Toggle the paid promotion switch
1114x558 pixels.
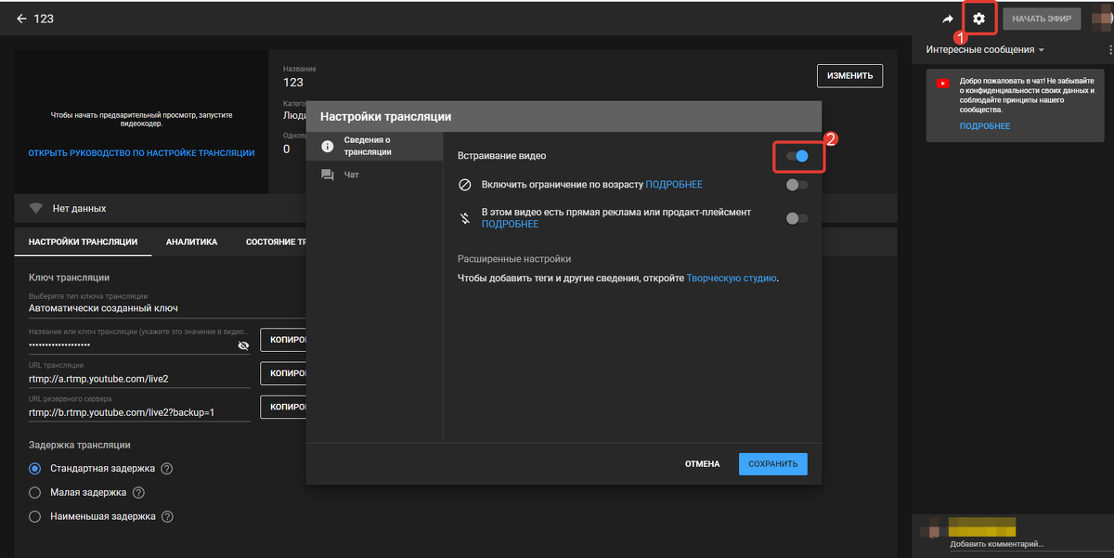797,218
